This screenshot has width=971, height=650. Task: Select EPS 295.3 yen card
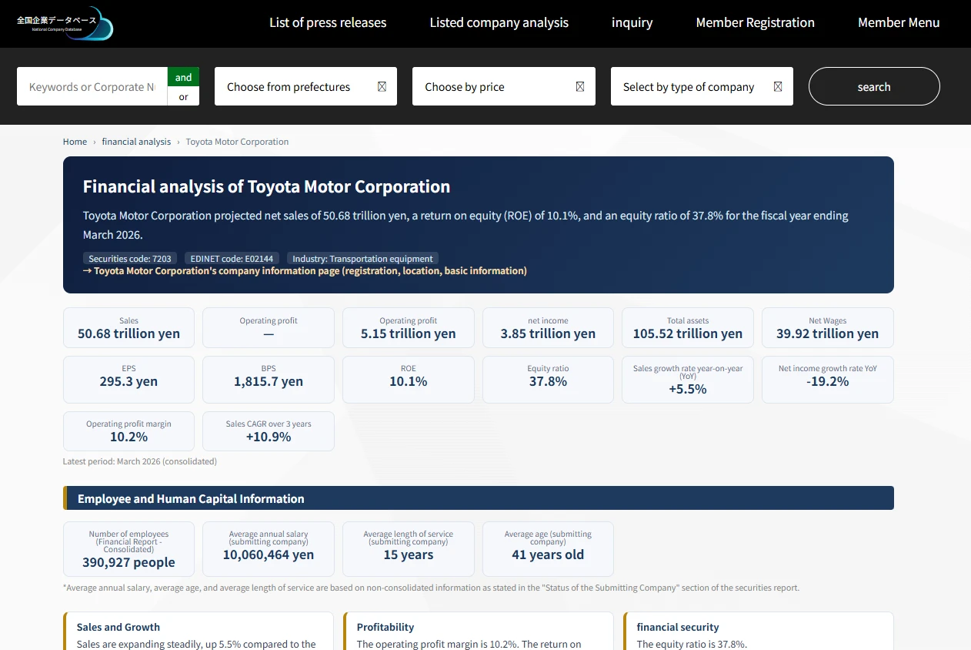click(x=128, y=380)
